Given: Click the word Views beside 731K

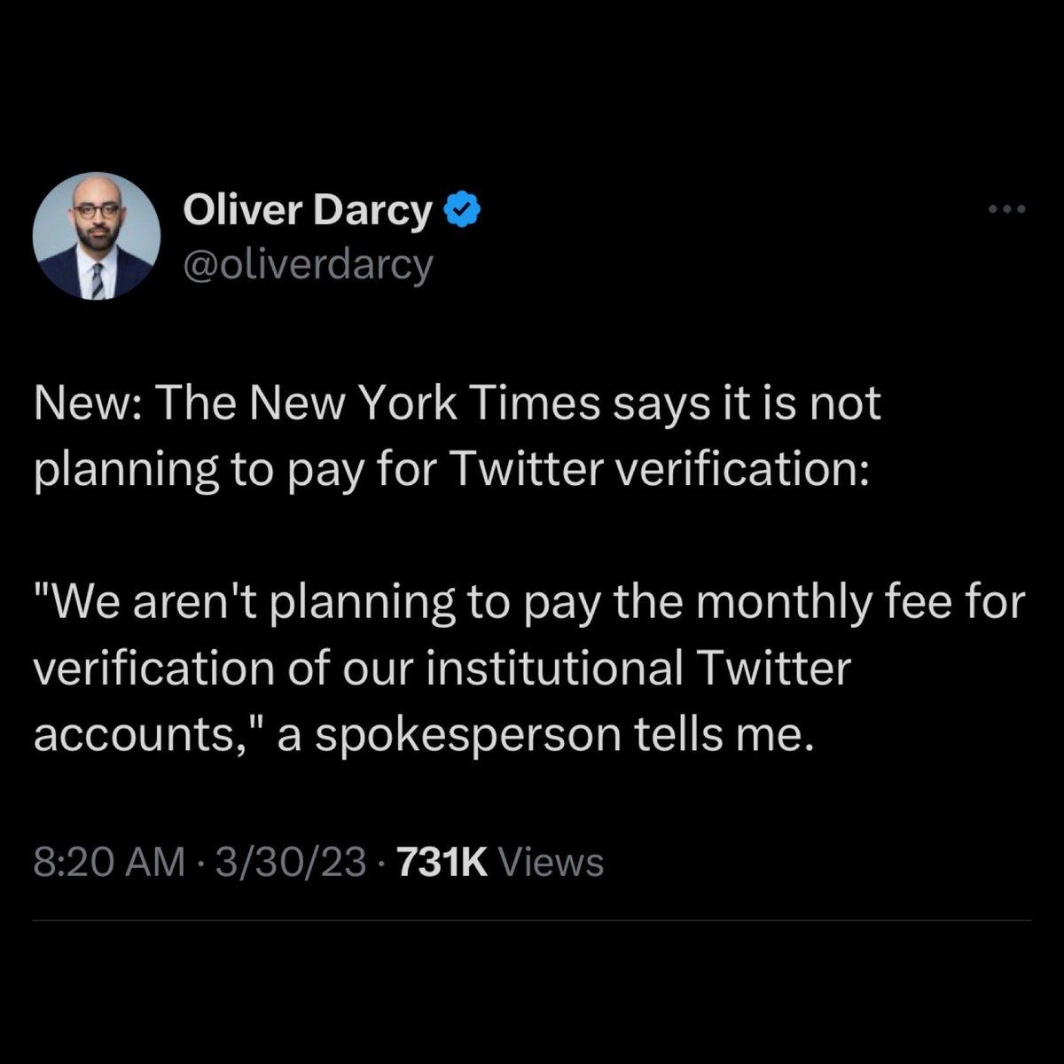Looking at the screenshot, I should [551, 862].
